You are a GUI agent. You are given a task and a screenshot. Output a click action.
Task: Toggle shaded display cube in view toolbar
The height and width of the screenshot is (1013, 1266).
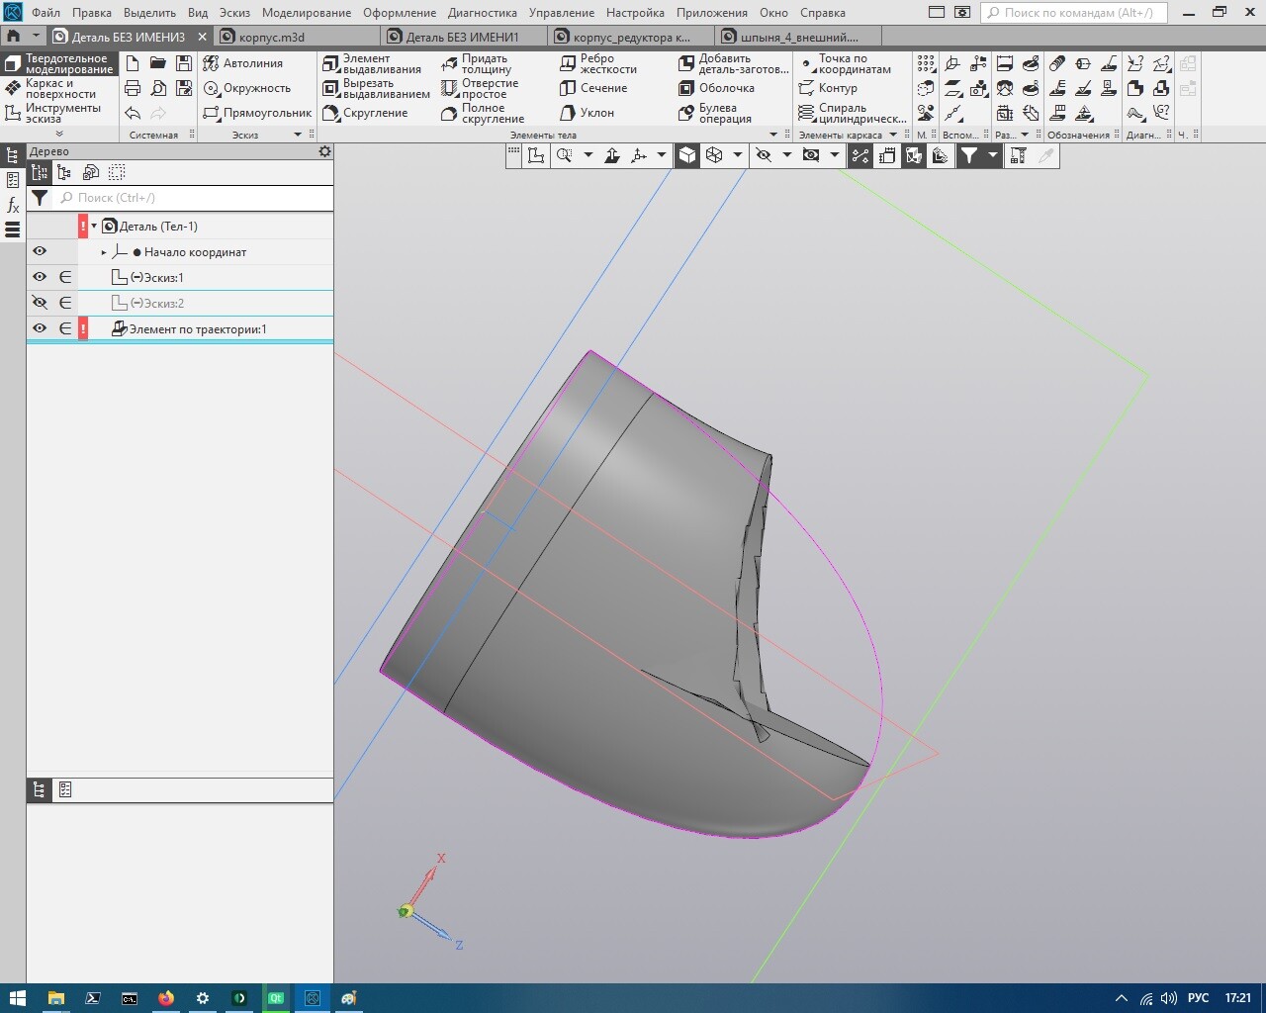(687, 155)
